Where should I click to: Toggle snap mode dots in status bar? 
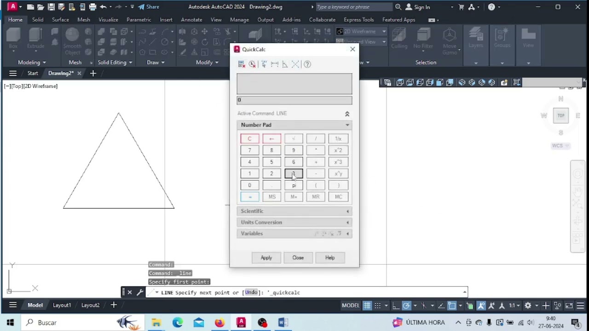[378, 305]
